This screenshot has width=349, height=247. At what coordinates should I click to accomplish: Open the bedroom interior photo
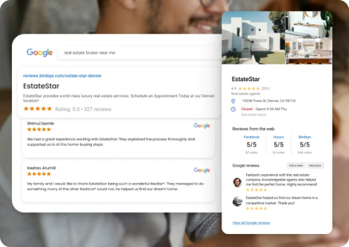click(309, 25)
